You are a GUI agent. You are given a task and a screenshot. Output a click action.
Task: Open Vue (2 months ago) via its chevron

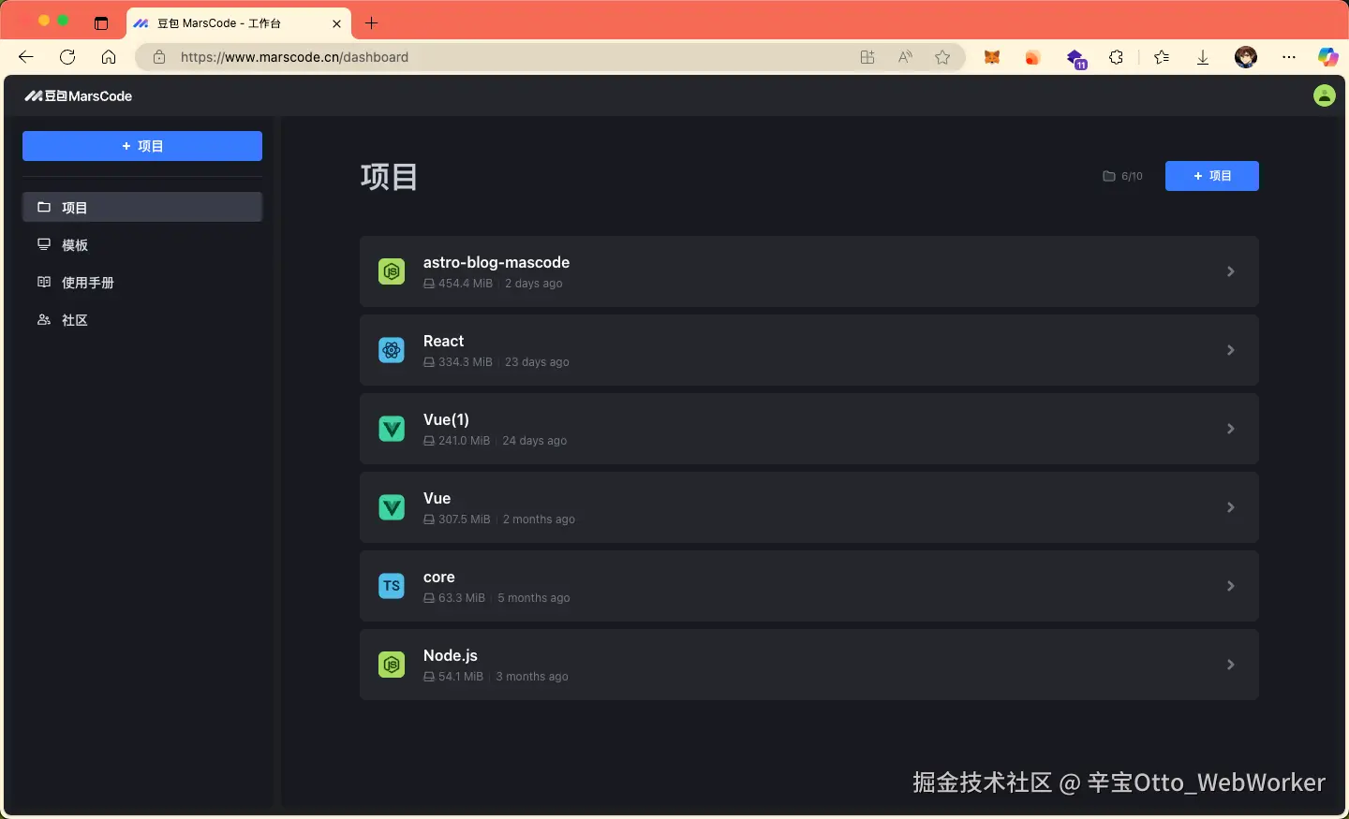tap(1231, 507)
